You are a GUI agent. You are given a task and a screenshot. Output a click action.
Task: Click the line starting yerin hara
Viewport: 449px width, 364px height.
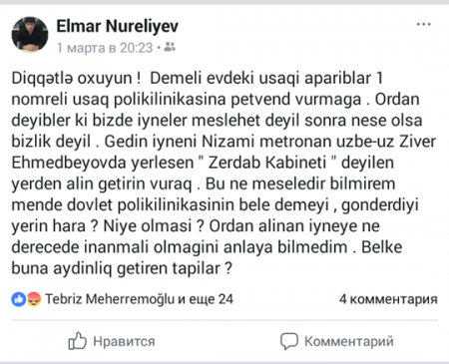pos(196,226)
